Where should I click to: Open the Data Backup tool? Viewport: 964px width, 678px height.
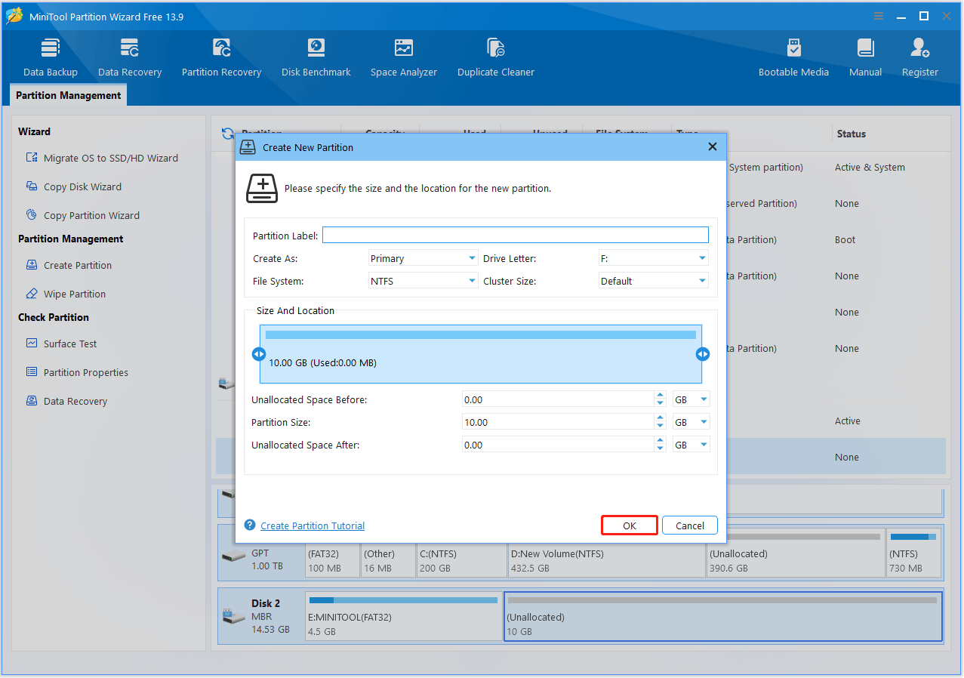(x=51, y=57)
